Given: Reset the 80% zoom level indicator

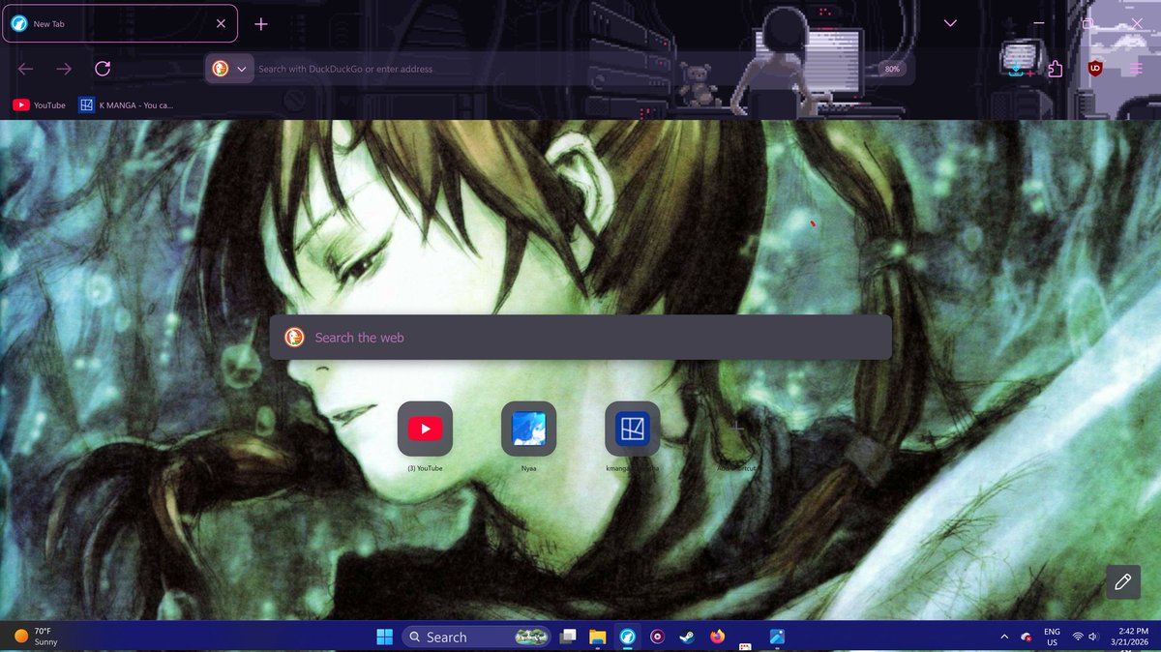Looking at the screenshot, I should point(892,69).
